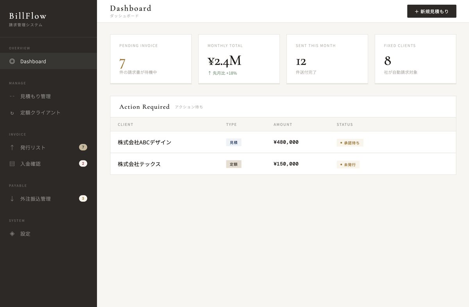
Task: Click the refresh icon beside 定額クライアント
Action: point(12,113)
